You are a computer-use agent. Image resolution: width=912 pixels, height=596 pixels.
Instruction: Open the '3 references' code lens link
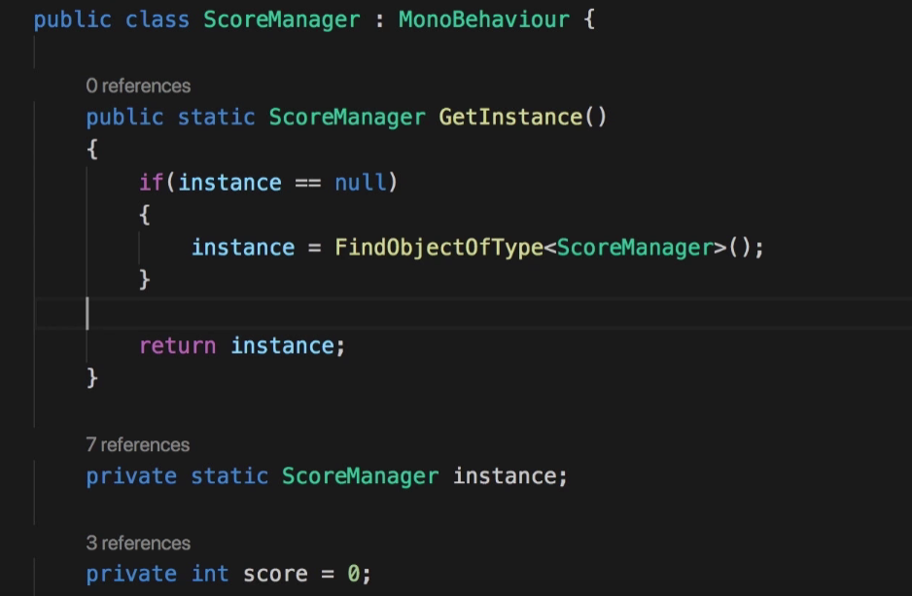click(x=138, y=543)
